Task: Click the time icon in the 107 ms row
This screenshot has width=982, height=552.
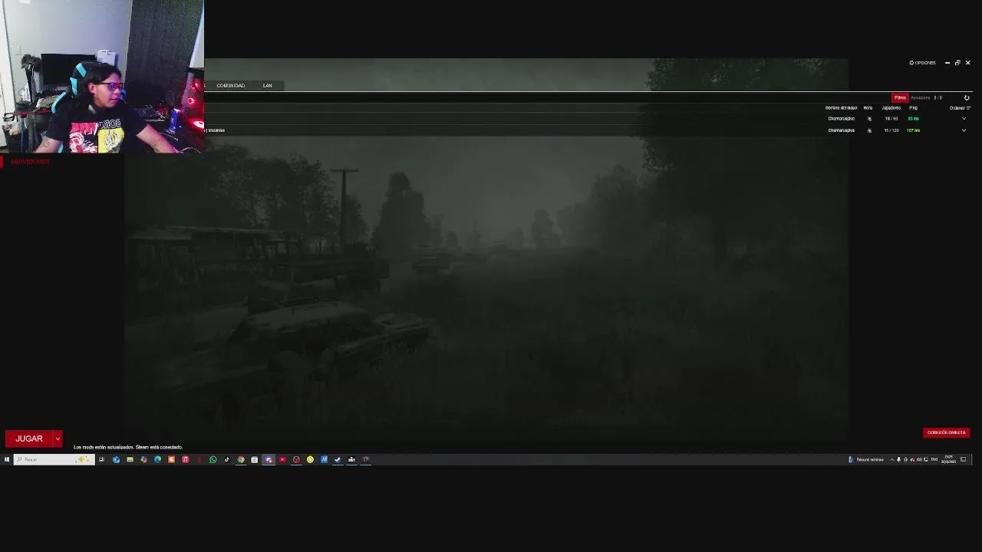Action: pos(869,130)
